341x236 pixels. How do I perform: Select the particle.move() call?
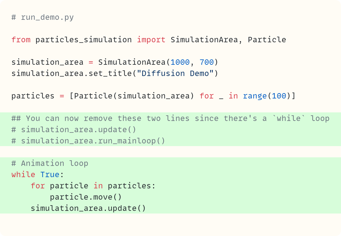click(x=86, y=197)
